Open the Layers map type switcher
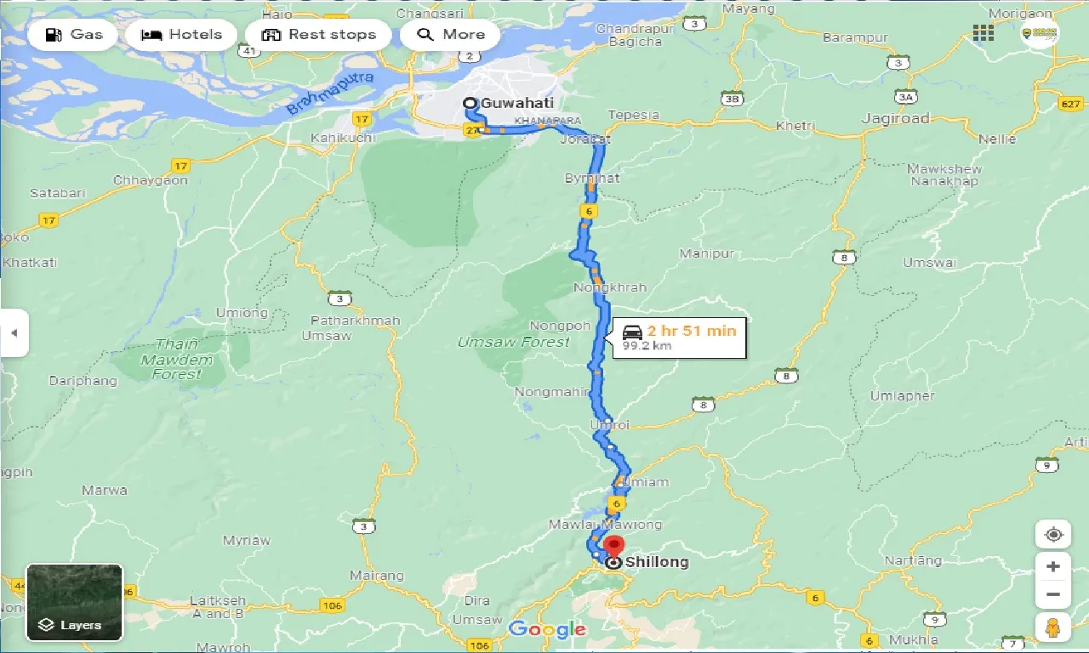 pos(75,602)
